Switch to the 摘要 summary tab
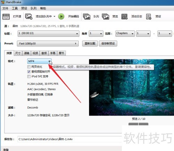Viewport: 174px width, 151px height. 9,53
